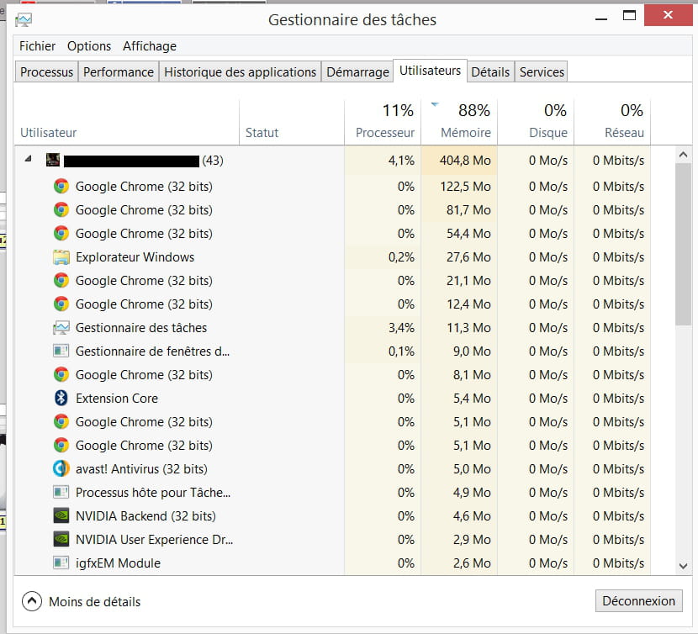
Task: Click the NVIDIA User Experience Driver icon
Action: tap(61, 540)
